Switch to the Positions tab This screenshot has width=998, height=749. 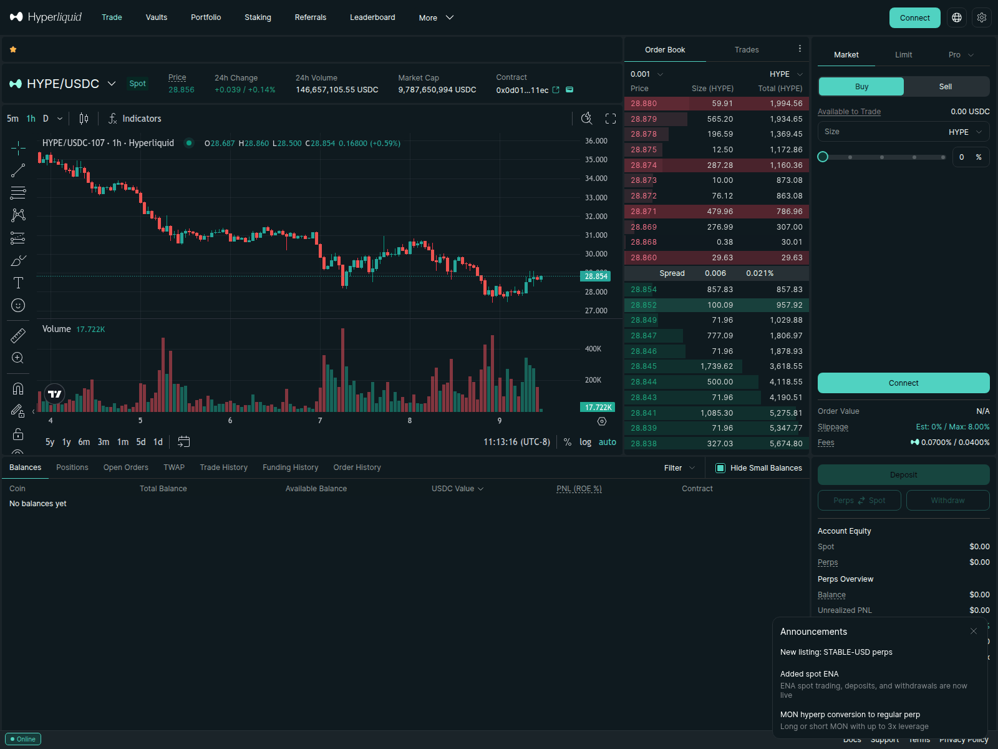coord(72,468)
